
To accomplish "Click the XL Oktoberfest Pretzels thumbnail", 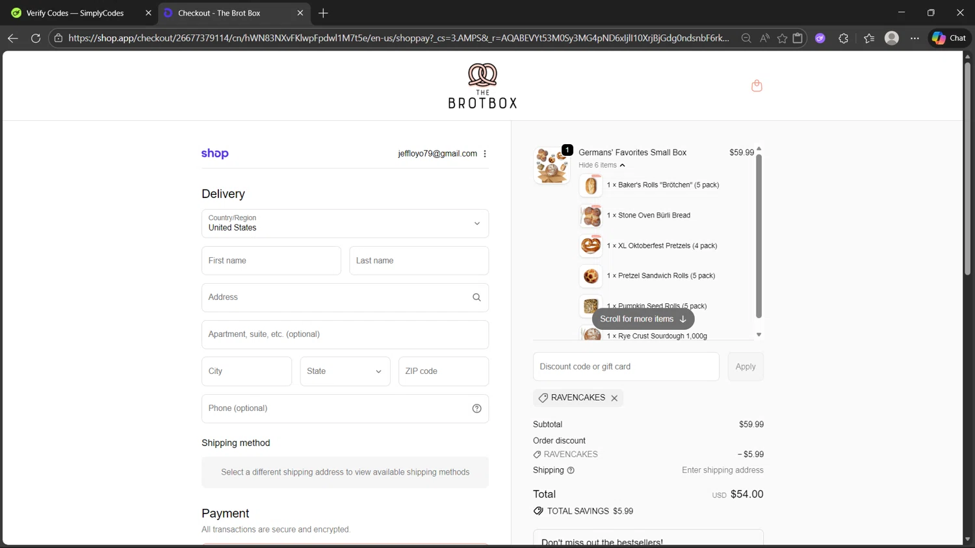I will click(x=591, y=245).
